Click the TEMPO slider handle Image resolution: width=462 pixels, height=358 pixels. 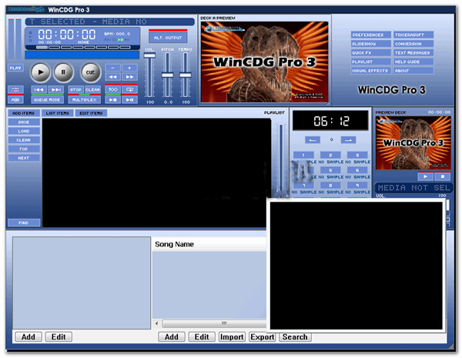[186, 75]
